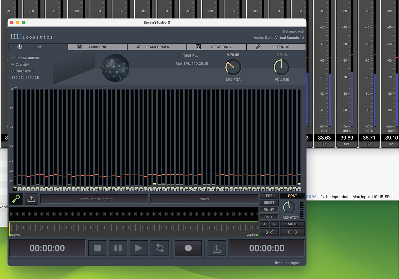Enable the 15dB Pad checkbox
399x279 pixels.
(x=178, y=56)
